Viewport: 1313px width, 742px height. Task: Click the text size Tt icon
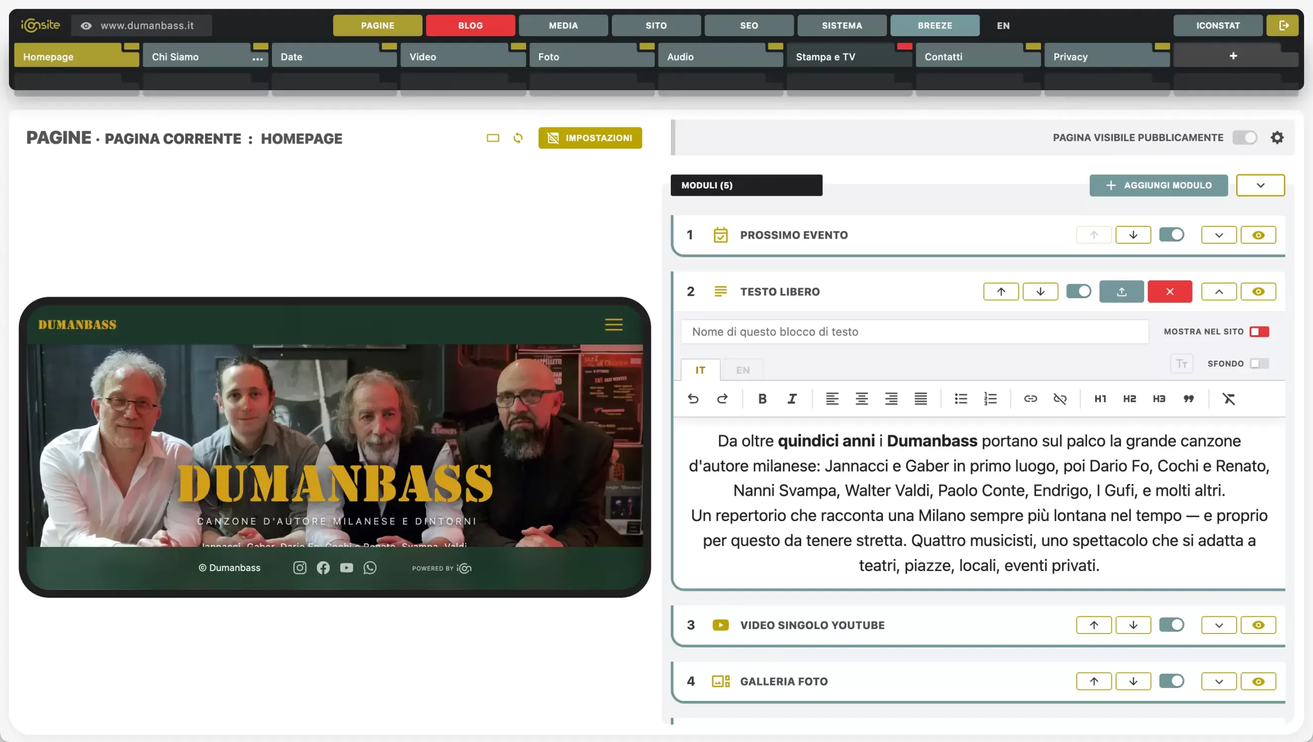point(1182,364)
